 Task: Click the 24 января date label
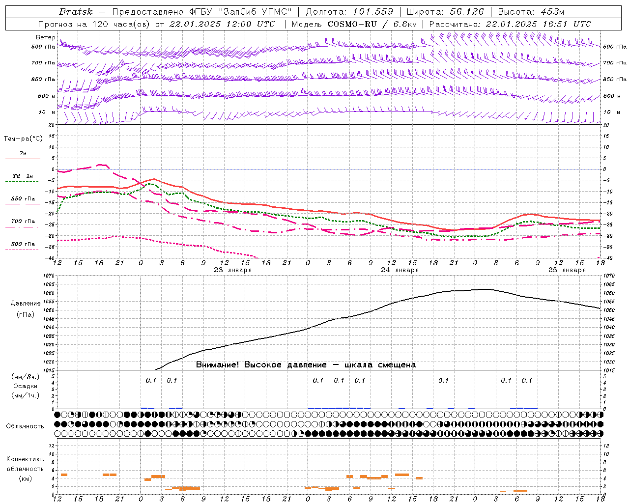tap(400, 270)
